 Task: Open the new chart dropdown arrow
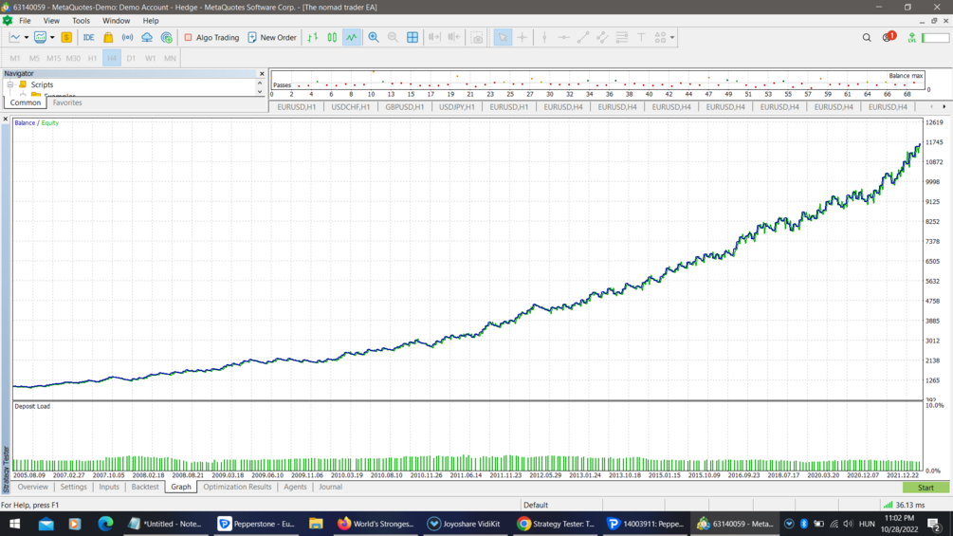pyautogui.click(x=27, y=38)
